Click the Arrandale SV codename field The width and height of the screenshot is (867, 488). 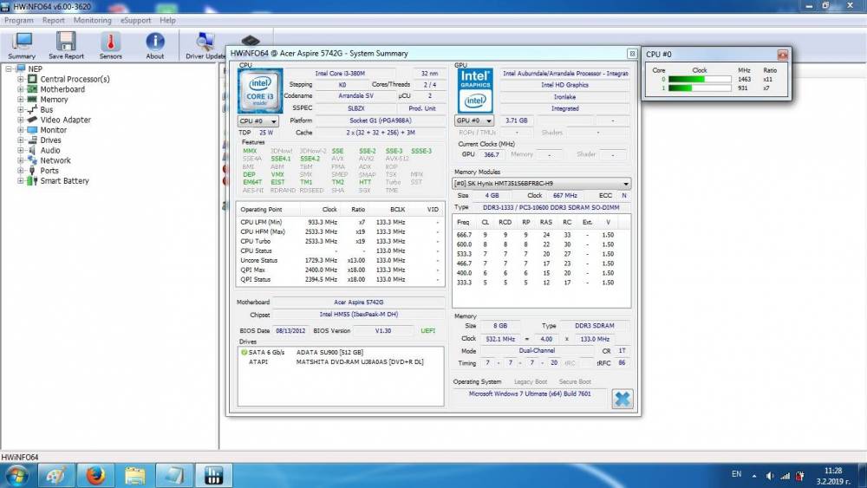pos(355,95)
